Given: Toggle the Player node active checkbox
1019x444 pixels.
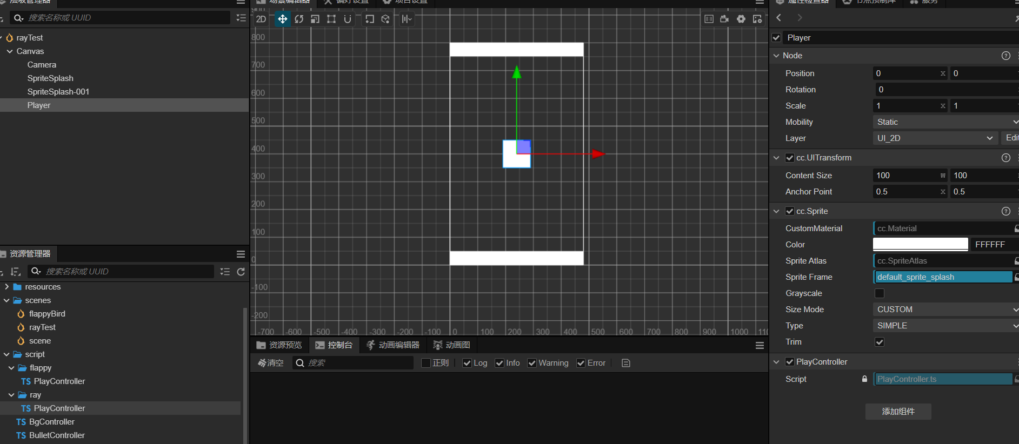Looking at the screenshot, I should click(x=776, y=38).
